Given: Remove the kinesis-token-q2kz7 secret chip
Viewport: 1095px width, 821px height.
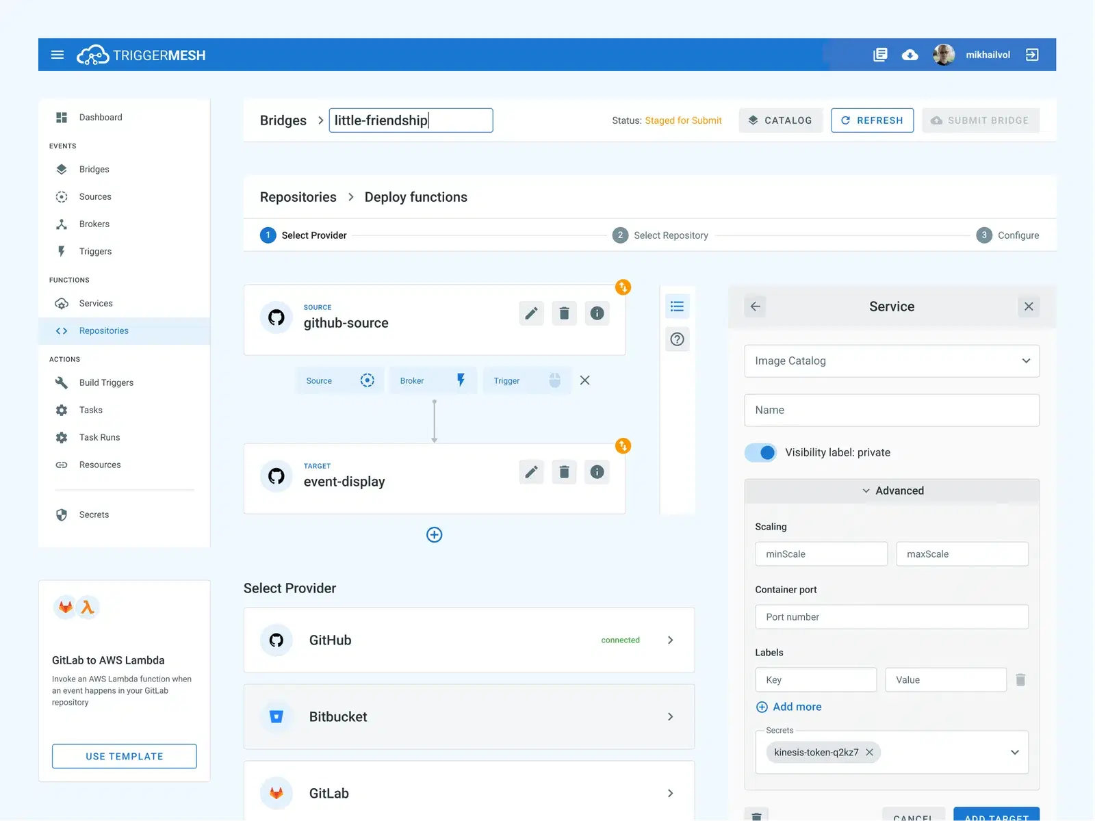Looking at the screenshot, I should click(x=869, y=753).
